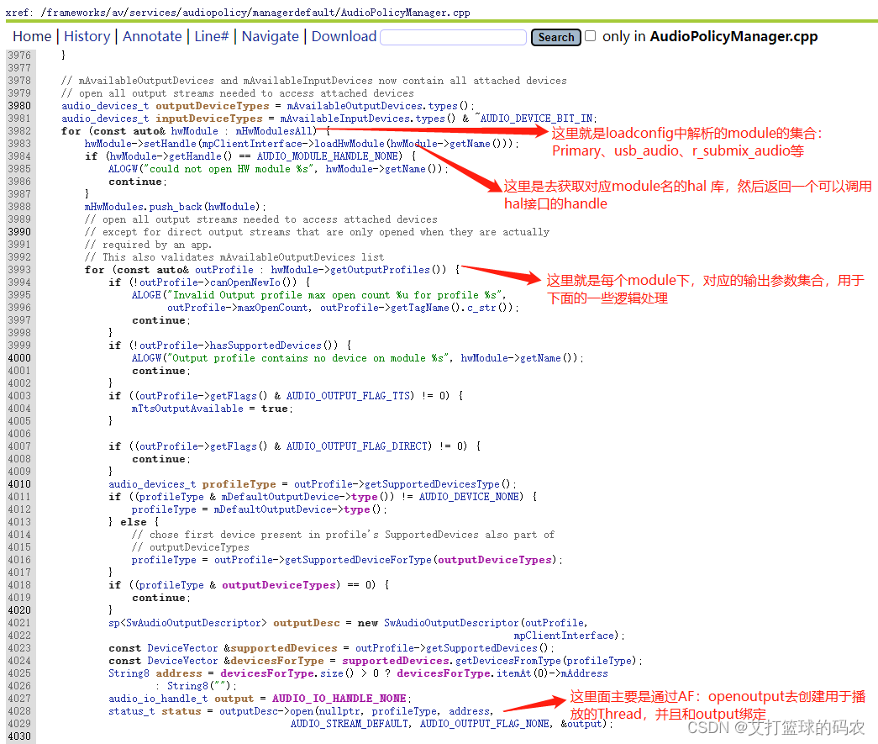The image size is (878, 744).
Task: Open 'setHandle' symbol on line 3983
Action: tap(171, 144)
